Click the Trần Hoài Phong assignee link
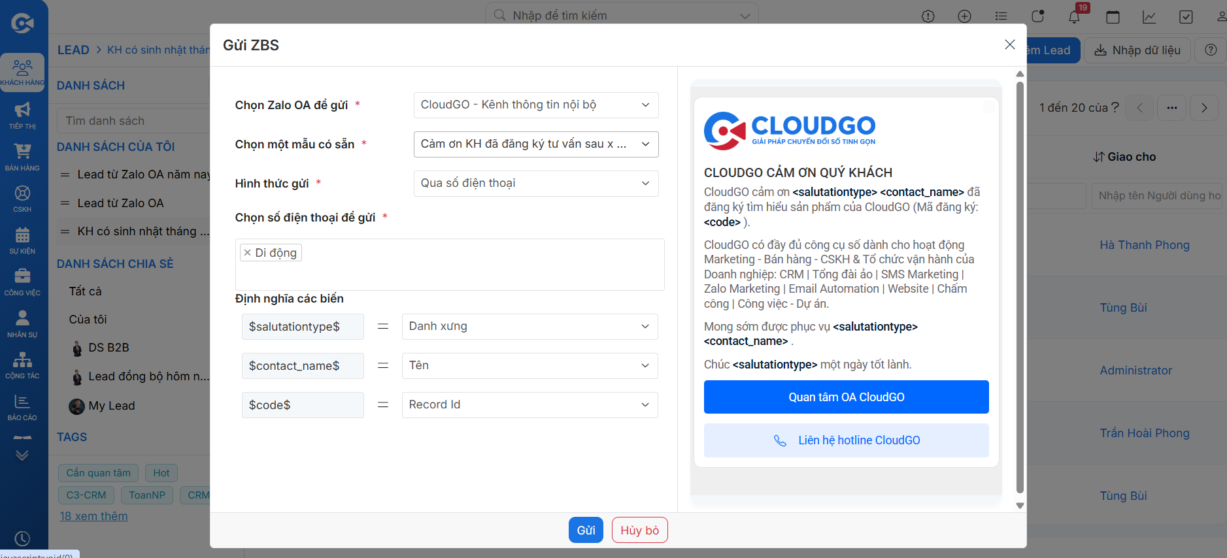This screenshot has height=558, width=1227. [x=1145, y=433]
